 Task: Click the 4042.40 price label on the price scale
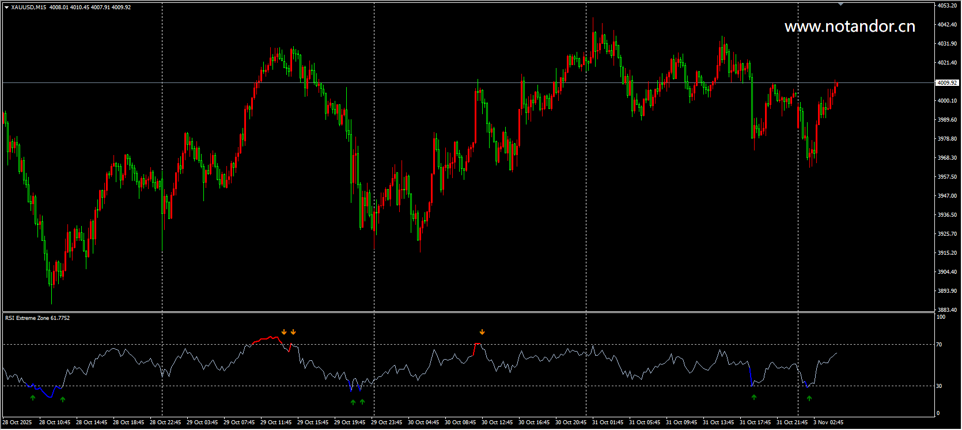pos(947,25)
